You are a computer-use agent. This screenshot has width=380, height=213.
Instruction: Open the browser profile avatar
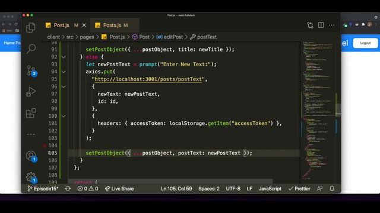pyautogui.click(x=369, y=24)
